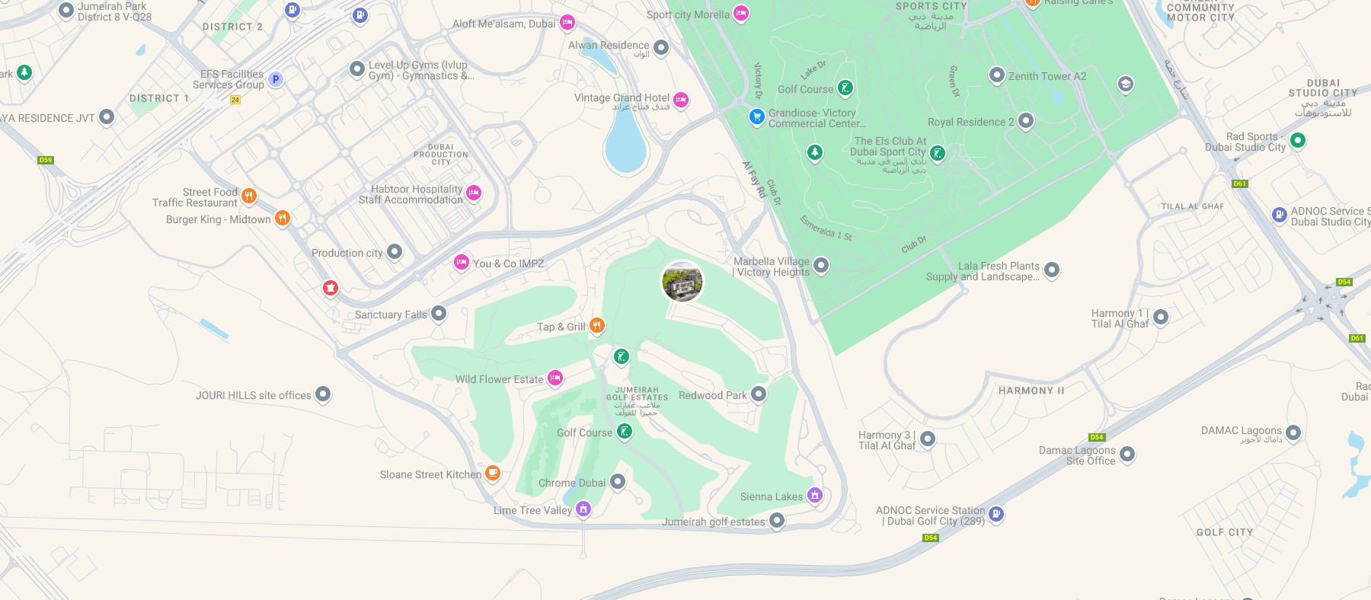The height and width of the screenshot is (600, 1371).
Task: Click ADNOC Service Station Dubai Golf City pin
Action: tap(995, 514)
